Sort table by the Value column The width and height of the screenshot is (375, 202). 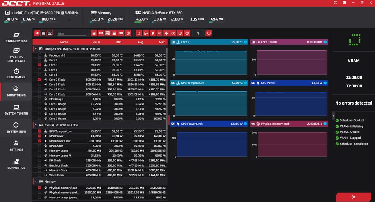(x=96, y=42)
